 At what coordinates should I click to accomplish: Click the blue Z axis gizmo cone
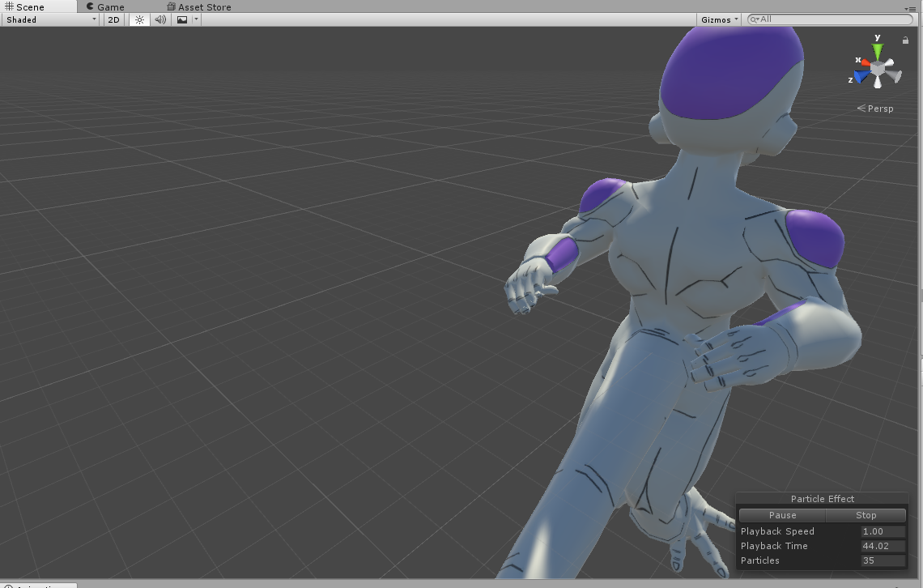pyautogui.click(x=861, y=76)
